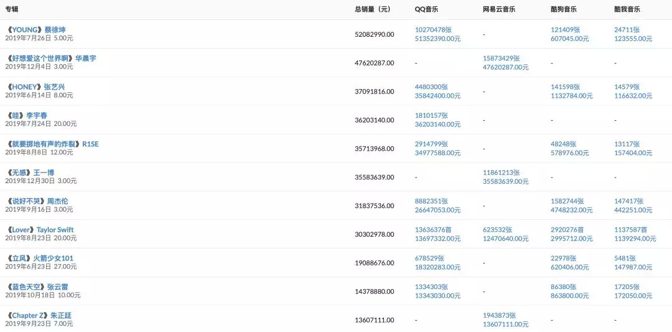Click QQ音乐 count 4480300张
Image resolution: width=672 pixels, height=332 pixels.
click(x=431, y=87)
